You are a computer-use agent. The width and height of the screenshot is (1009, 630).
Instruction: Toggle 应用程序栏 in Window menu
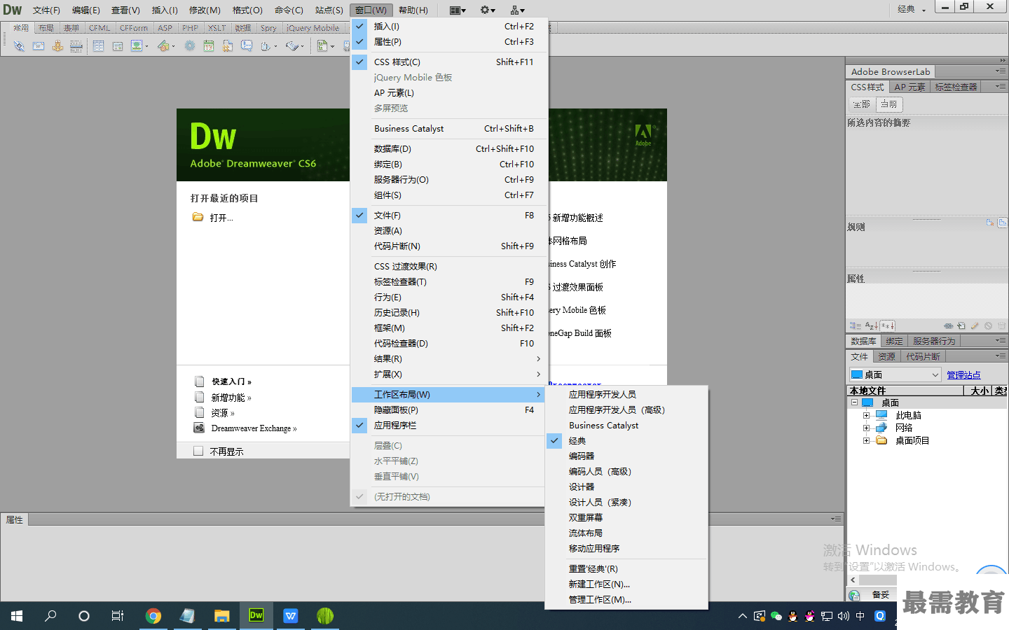click(x=448, y=426)
